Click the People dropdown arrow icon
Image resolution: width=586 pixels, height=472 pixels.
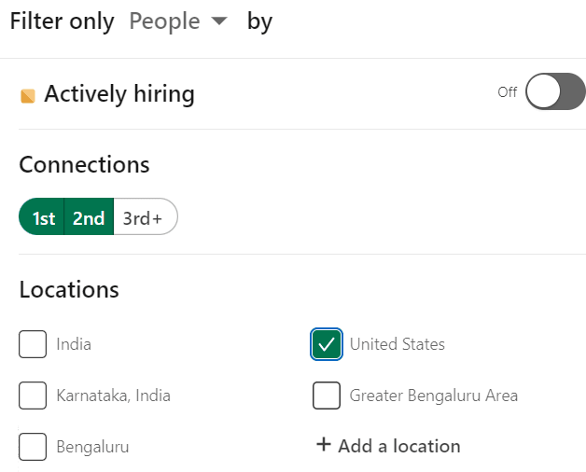click(x=219, y=21)
